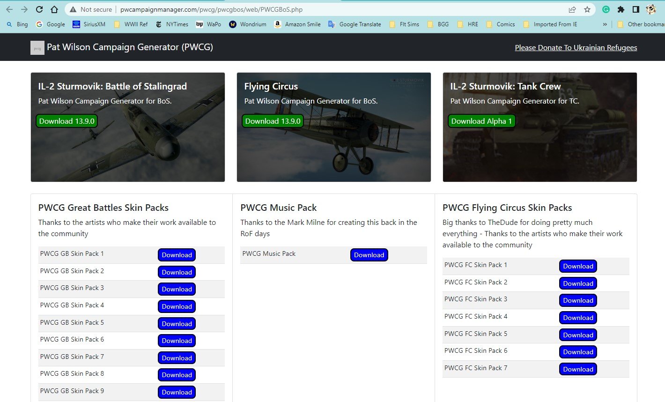Open the Comics bookmark folder
The image size is (665, 402).
pos(501,24)
